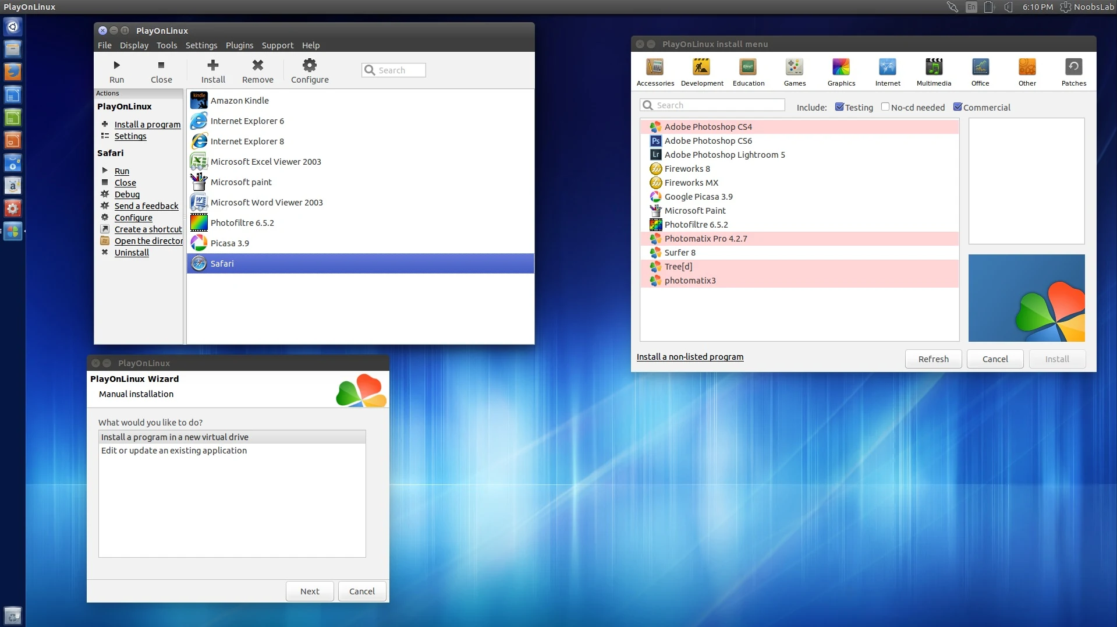Viewport: 1117px width, 627px height.
Task: Select Fireworks MX in install list
Action: [x=799, y=183]
